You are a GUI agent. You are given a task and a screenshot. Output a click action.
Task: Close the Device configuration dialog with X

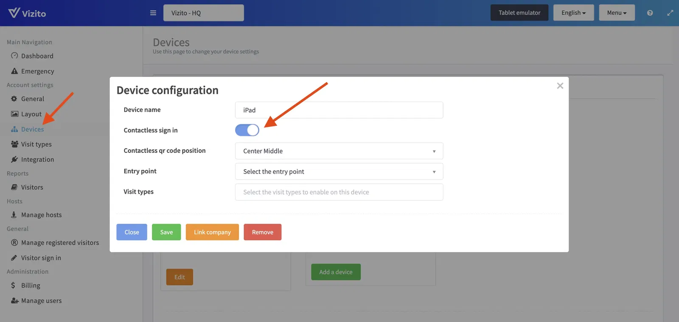pos(560,86)
